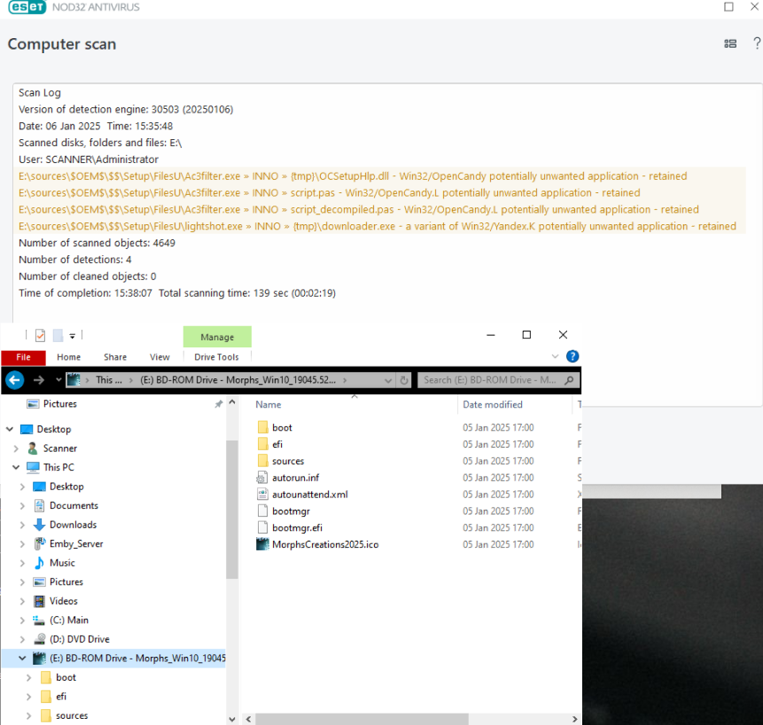Select the autorun.inf file

pos(295,478)
